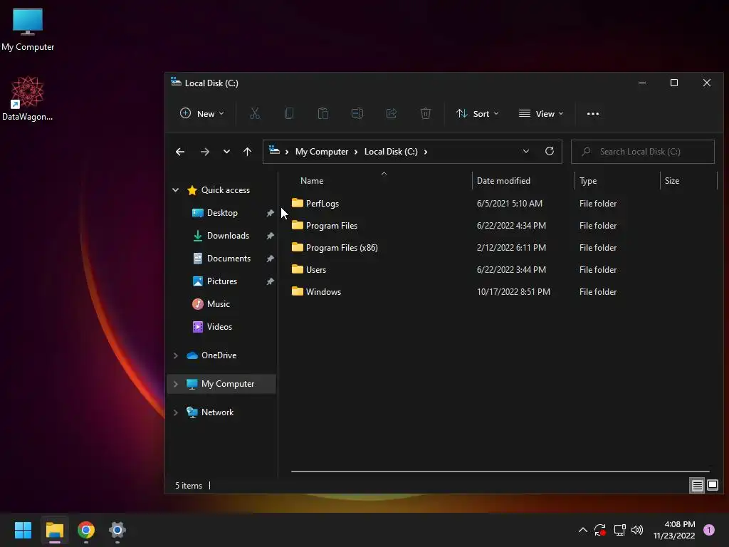The width and height of the screenshot is (729, 547).
Task: Open recent locations dropdown arrow
Action: click(226, 152)
